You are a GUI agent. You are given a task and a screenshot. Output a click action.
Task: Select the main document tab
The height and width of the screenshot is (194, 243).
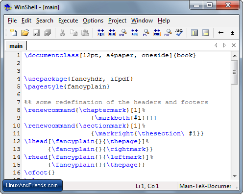[16, 46]
